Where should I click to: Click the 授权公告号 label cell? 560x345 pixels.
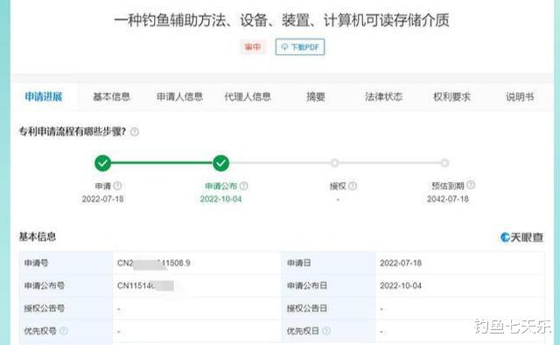pyautogui.click(x=66, y=308)
